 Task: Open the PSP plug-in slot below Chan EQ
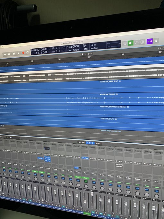[47, 161]
